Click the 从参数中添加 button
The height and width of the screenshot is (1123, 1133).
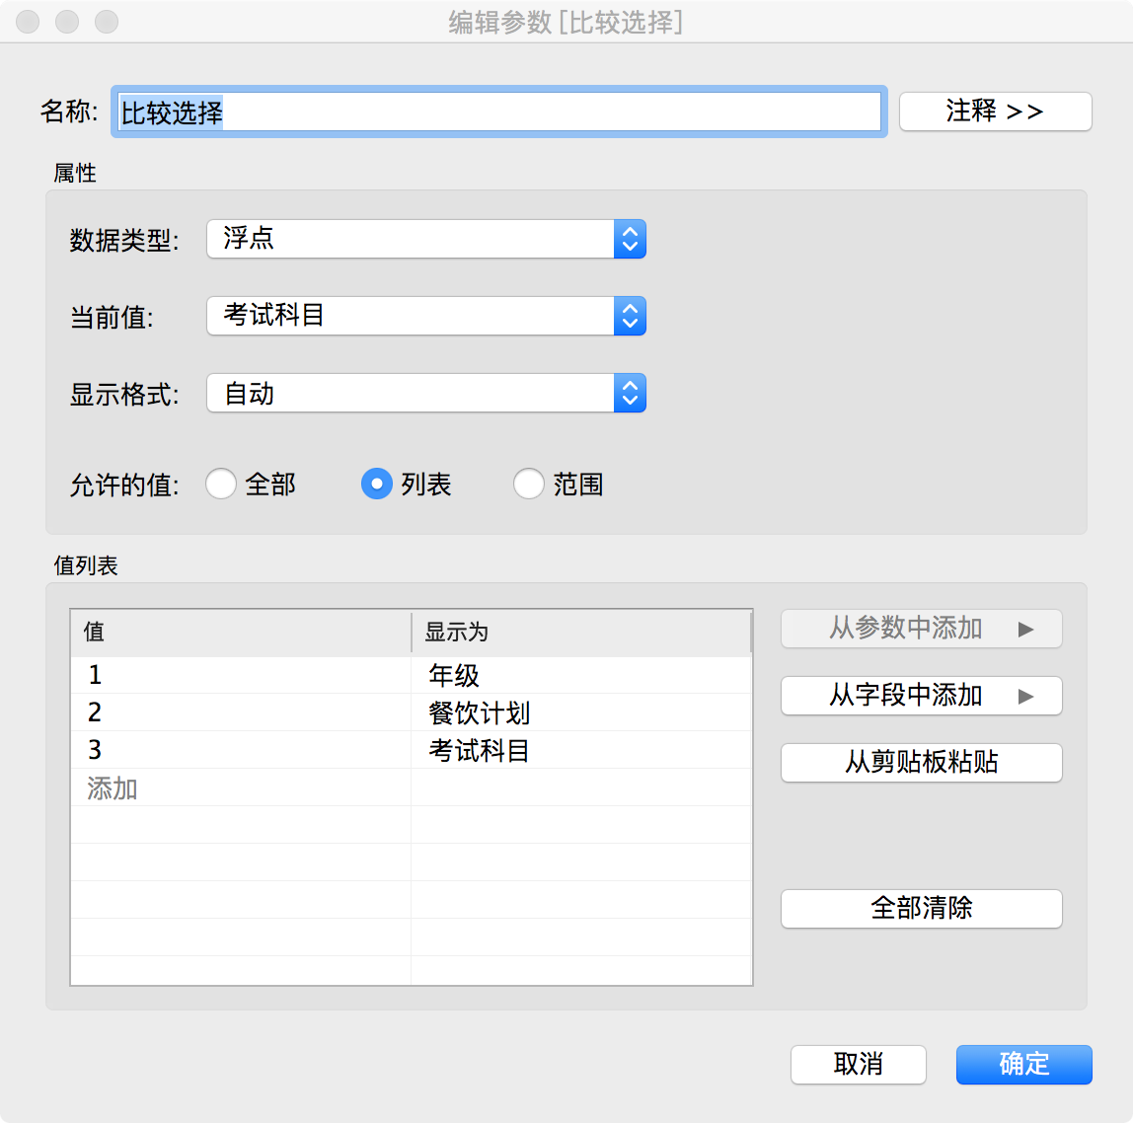(920, 628)
